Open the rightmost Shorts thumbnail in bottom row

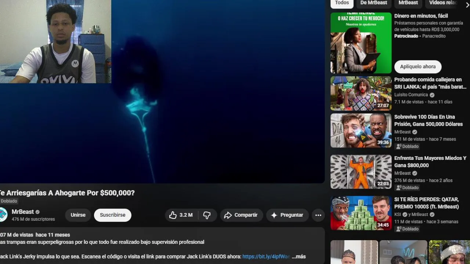449,252
